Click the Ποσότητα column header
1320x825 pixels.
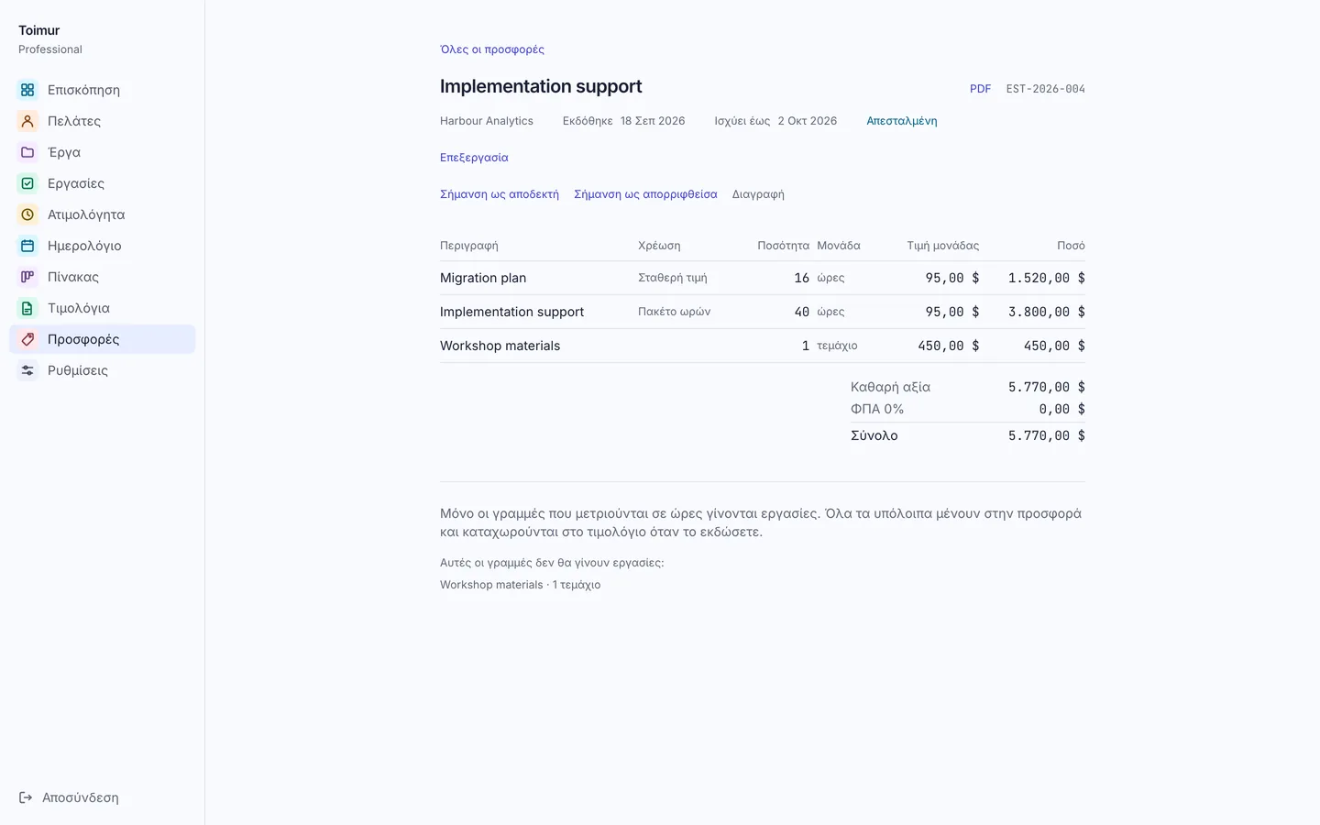point(783,246)
